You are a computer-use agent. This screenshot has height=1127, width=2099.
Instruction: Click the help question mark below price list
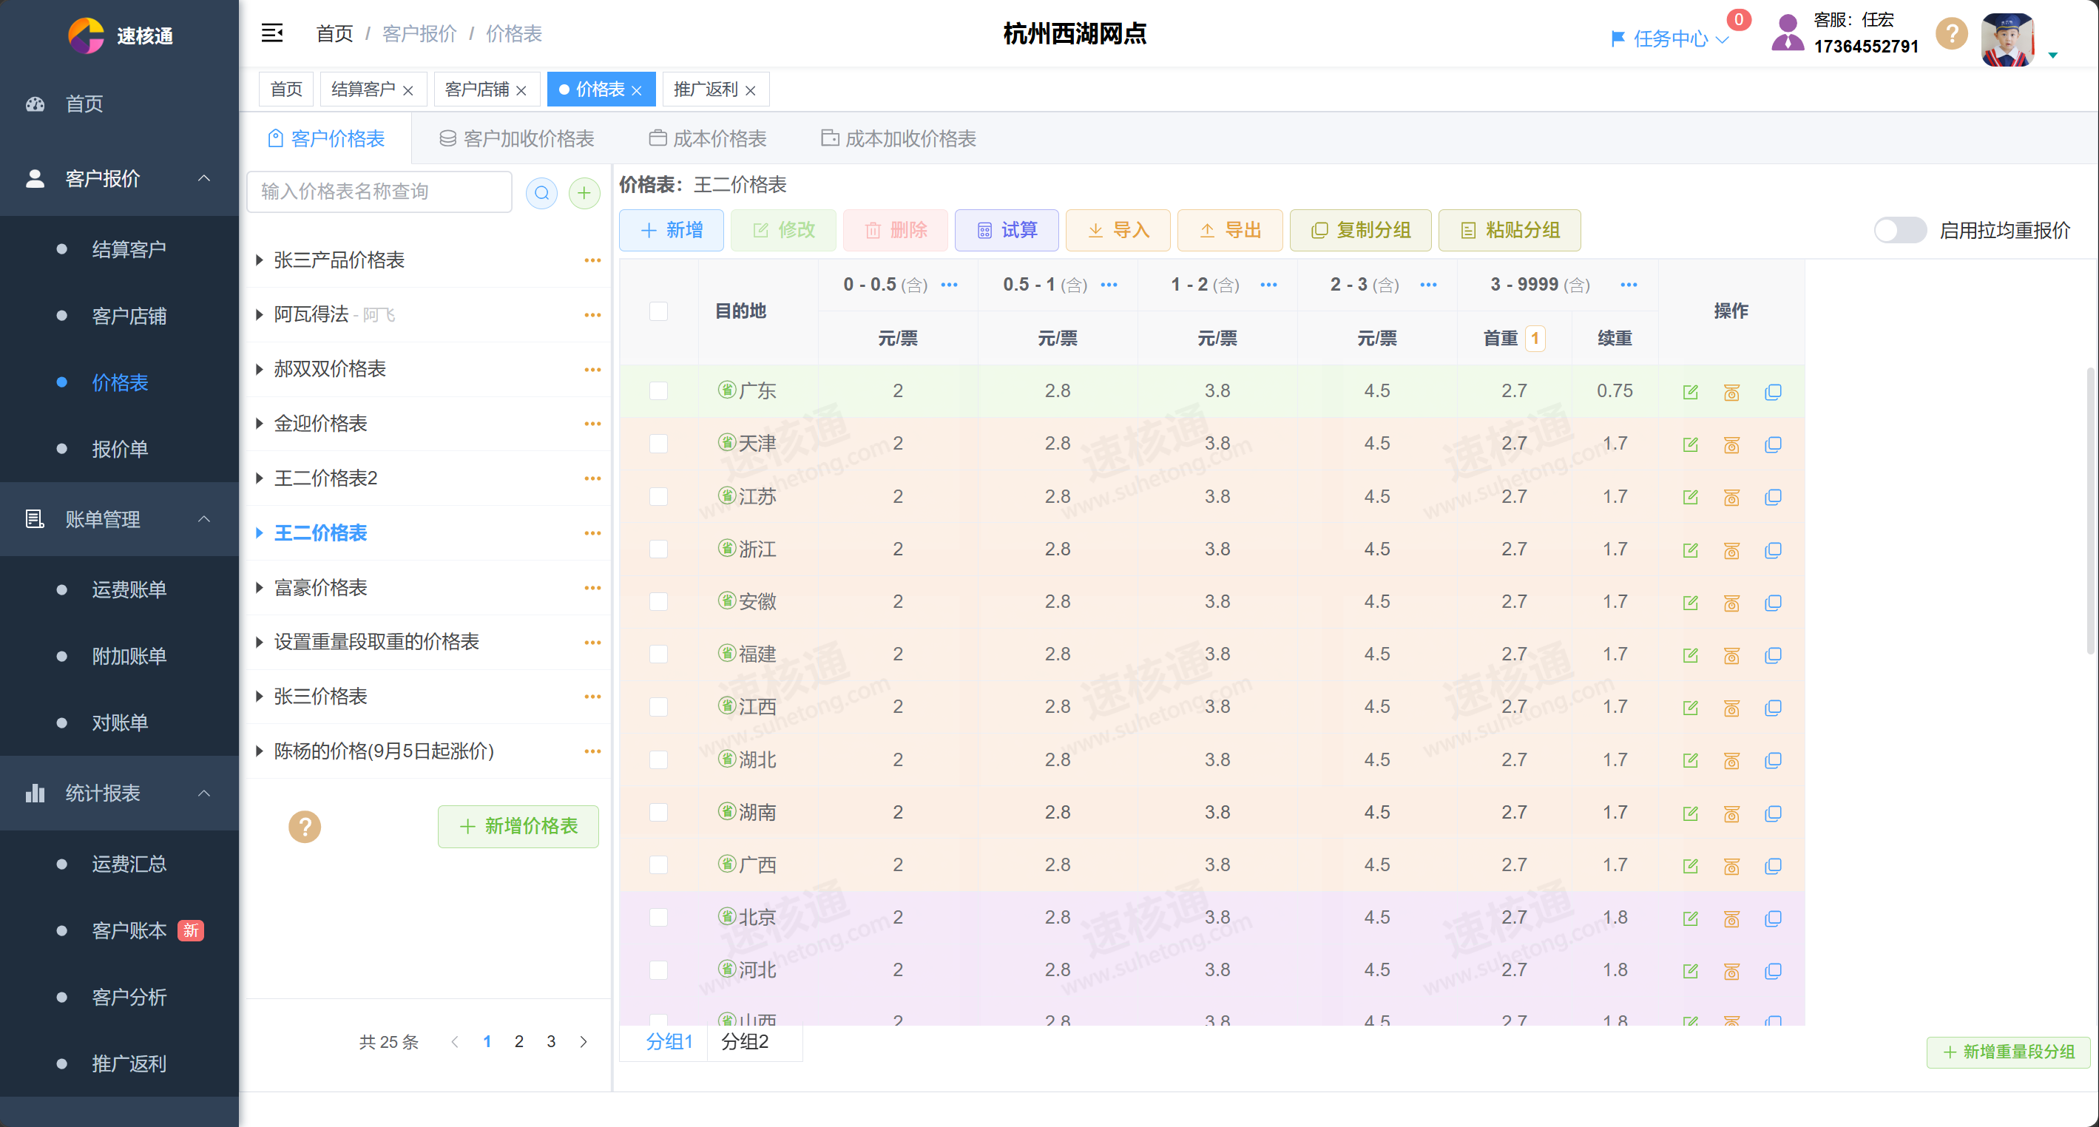(x=305, y=826)
